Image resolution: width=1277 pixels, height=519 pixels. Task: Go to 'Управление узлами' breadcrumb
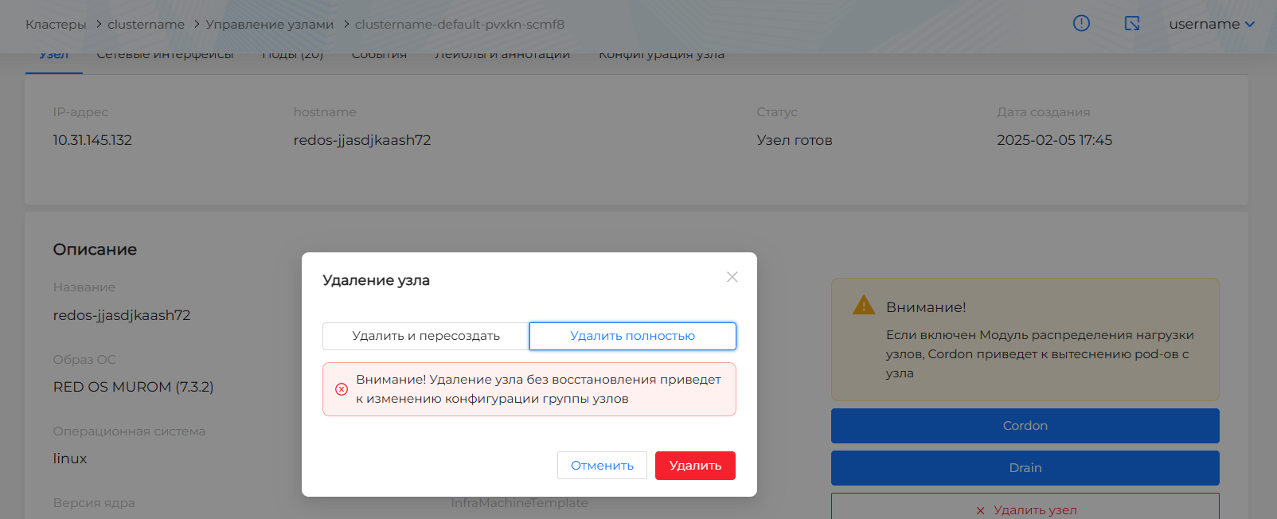click(269, 25)
